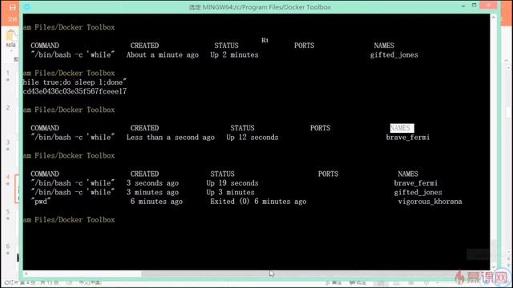Click the terminal window title text
513x288 pixels.
coord(260,7)
